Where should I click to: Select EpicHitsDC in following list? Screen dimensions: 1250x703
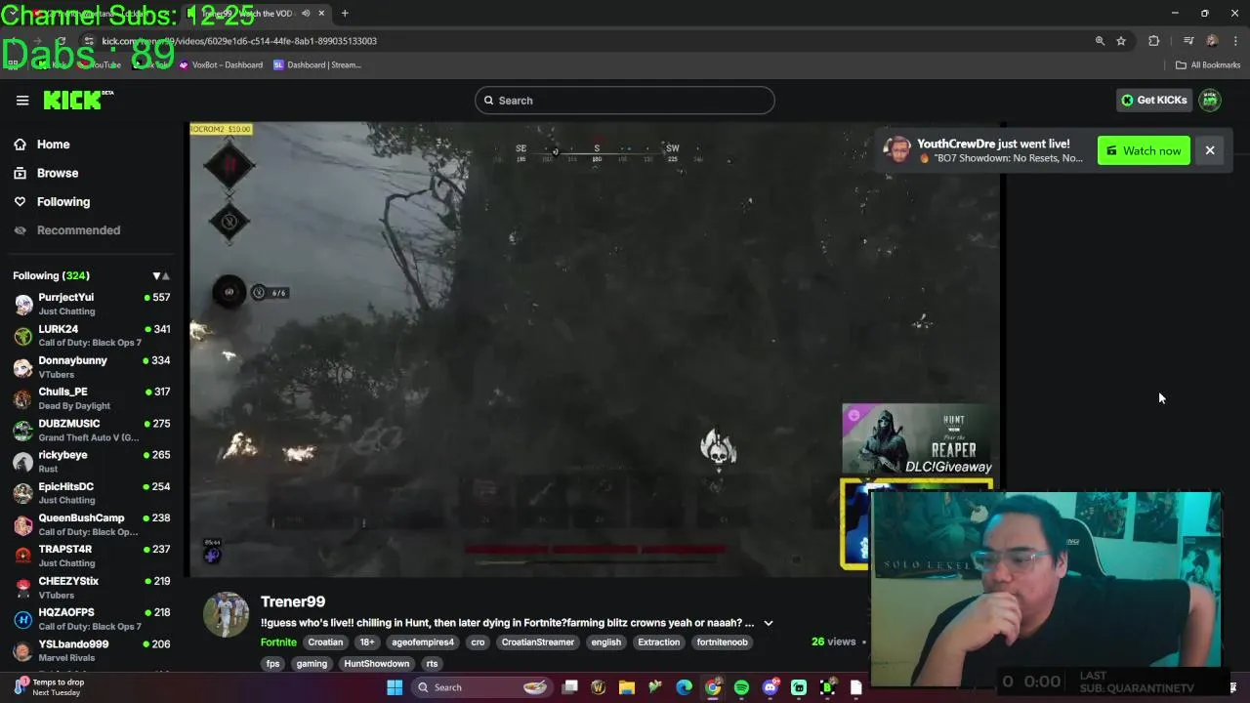(92, 493)
